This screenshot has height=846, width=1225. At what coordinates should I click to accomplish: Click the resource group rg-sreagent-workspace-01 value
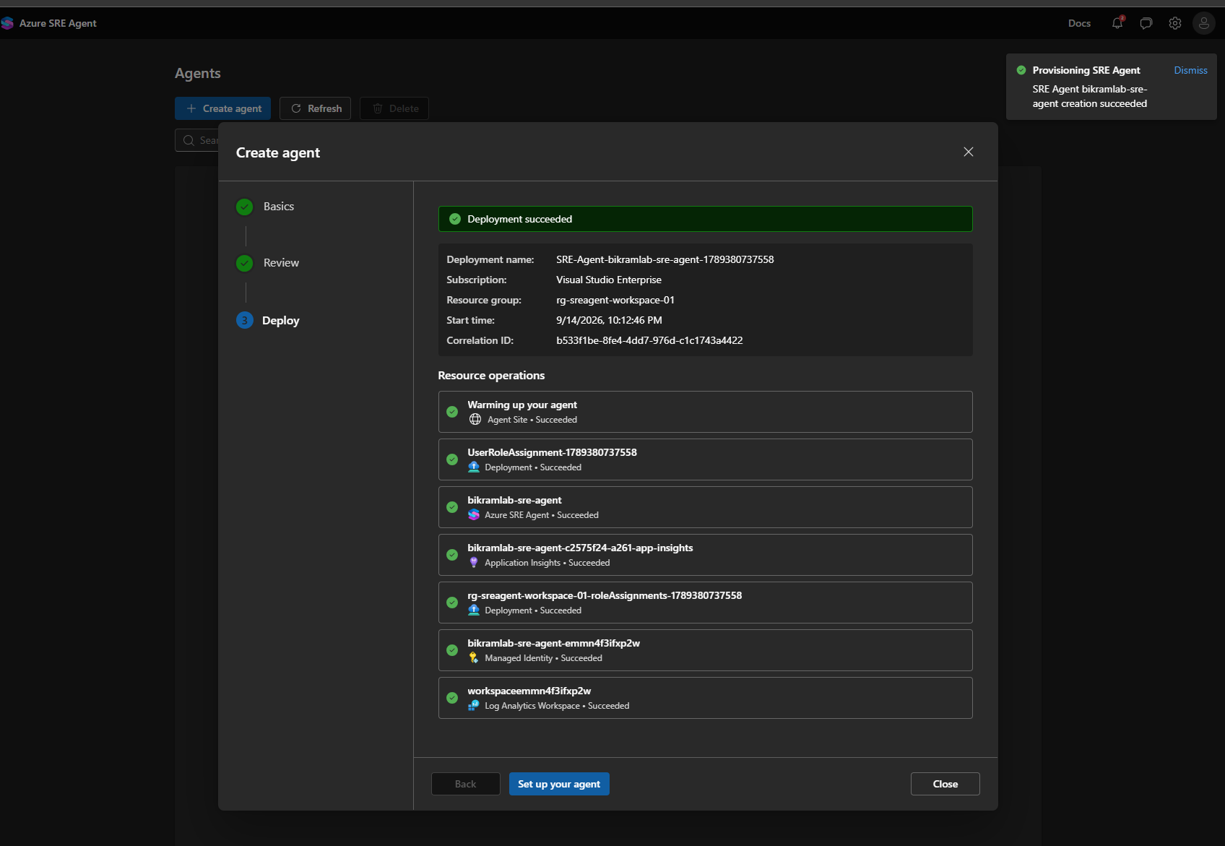click(615, 300)
